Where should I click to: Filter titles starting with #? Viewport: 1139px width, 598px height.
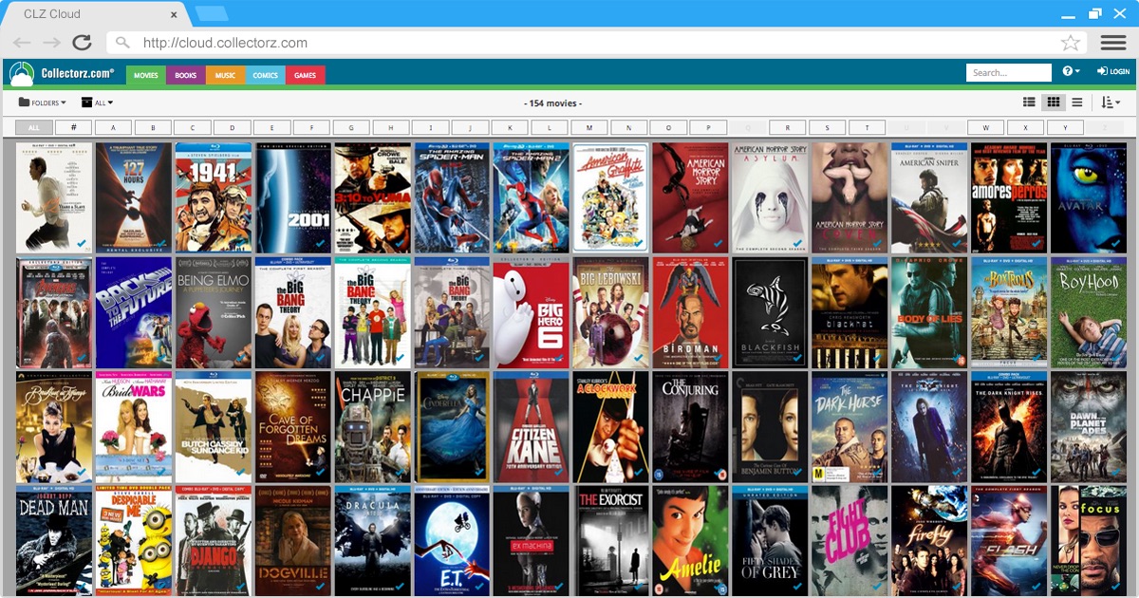tap(73, 127)
